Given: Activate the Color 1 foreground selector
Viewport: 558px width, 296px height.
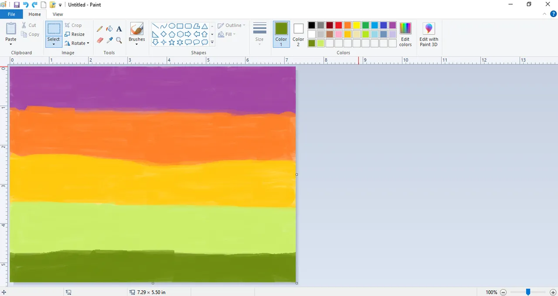Looking at the screenshot, I should pos(281,34).
